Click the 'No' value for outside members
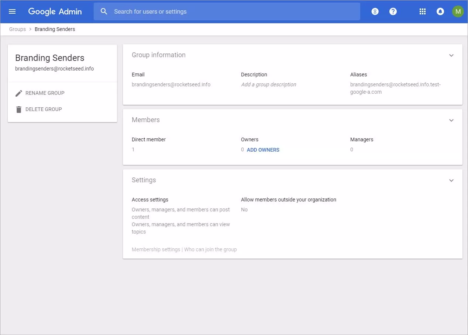 point(244,210)
